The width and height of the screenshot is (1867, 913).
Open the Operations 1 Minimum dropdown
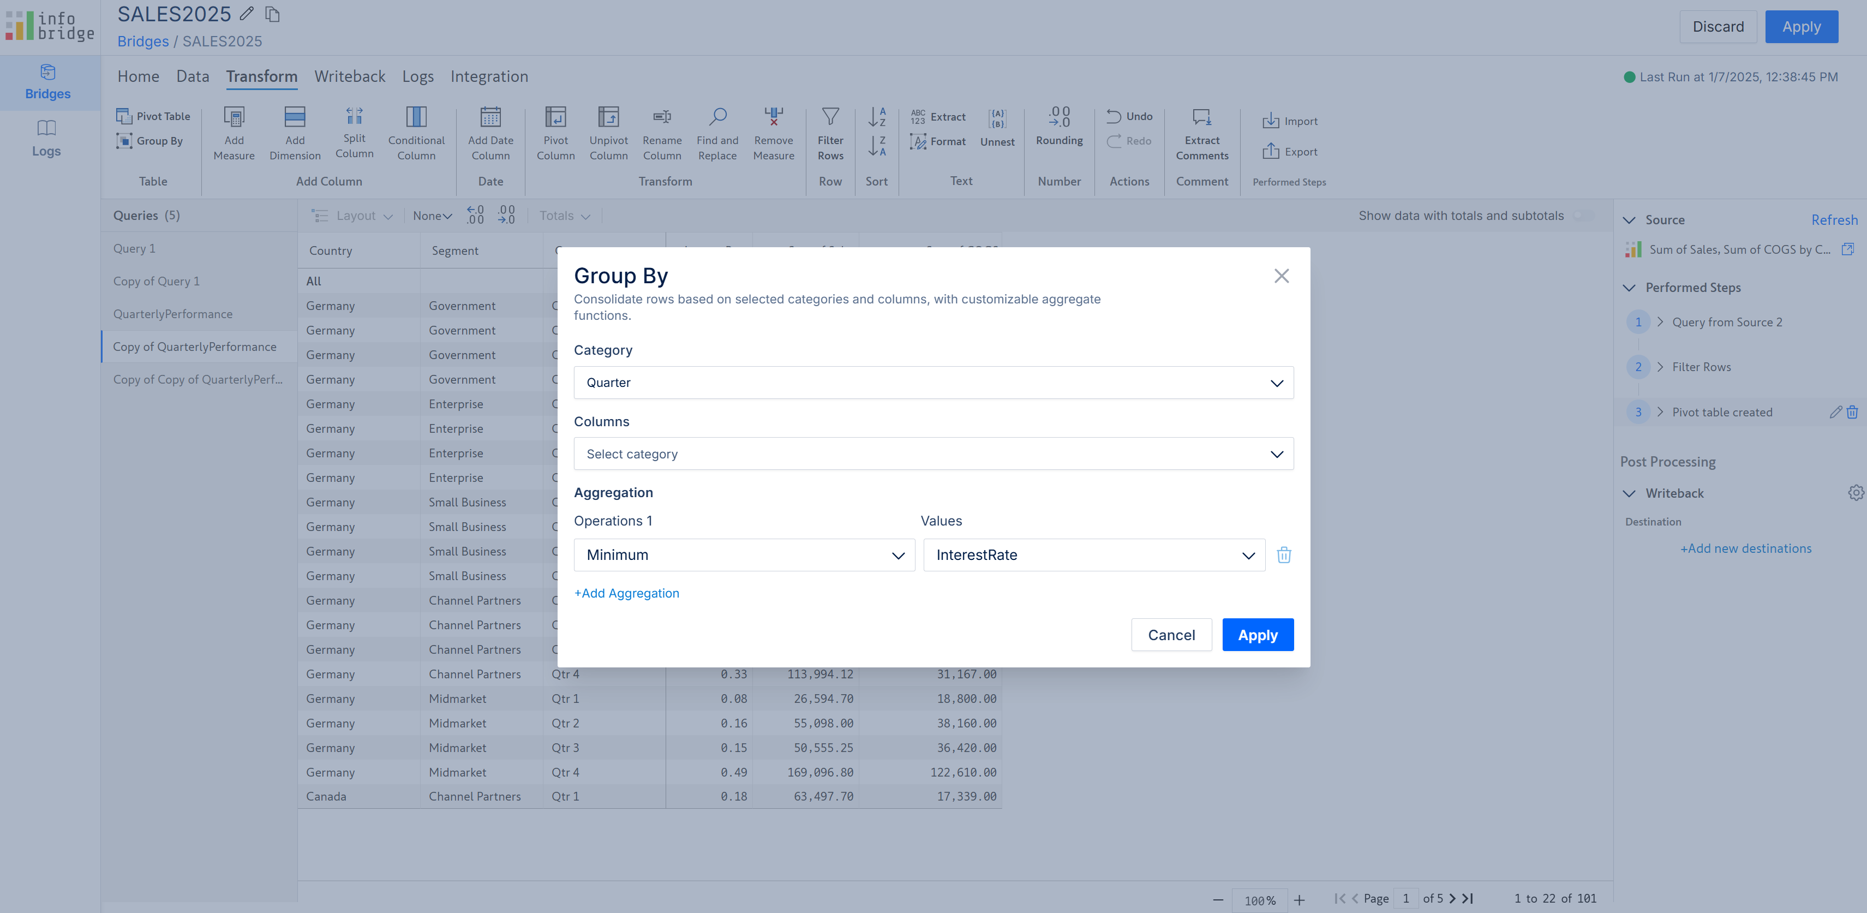pos(744,556)
